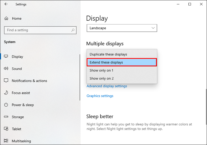Click the search magnifier icon
This screenshot has height=145, width=207.
pos(73,30)
